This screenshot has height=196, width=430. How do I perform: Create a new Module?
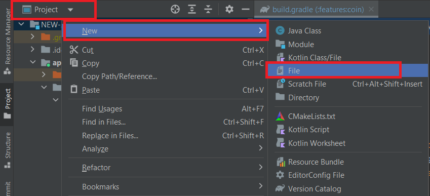[x=348, y=44]
